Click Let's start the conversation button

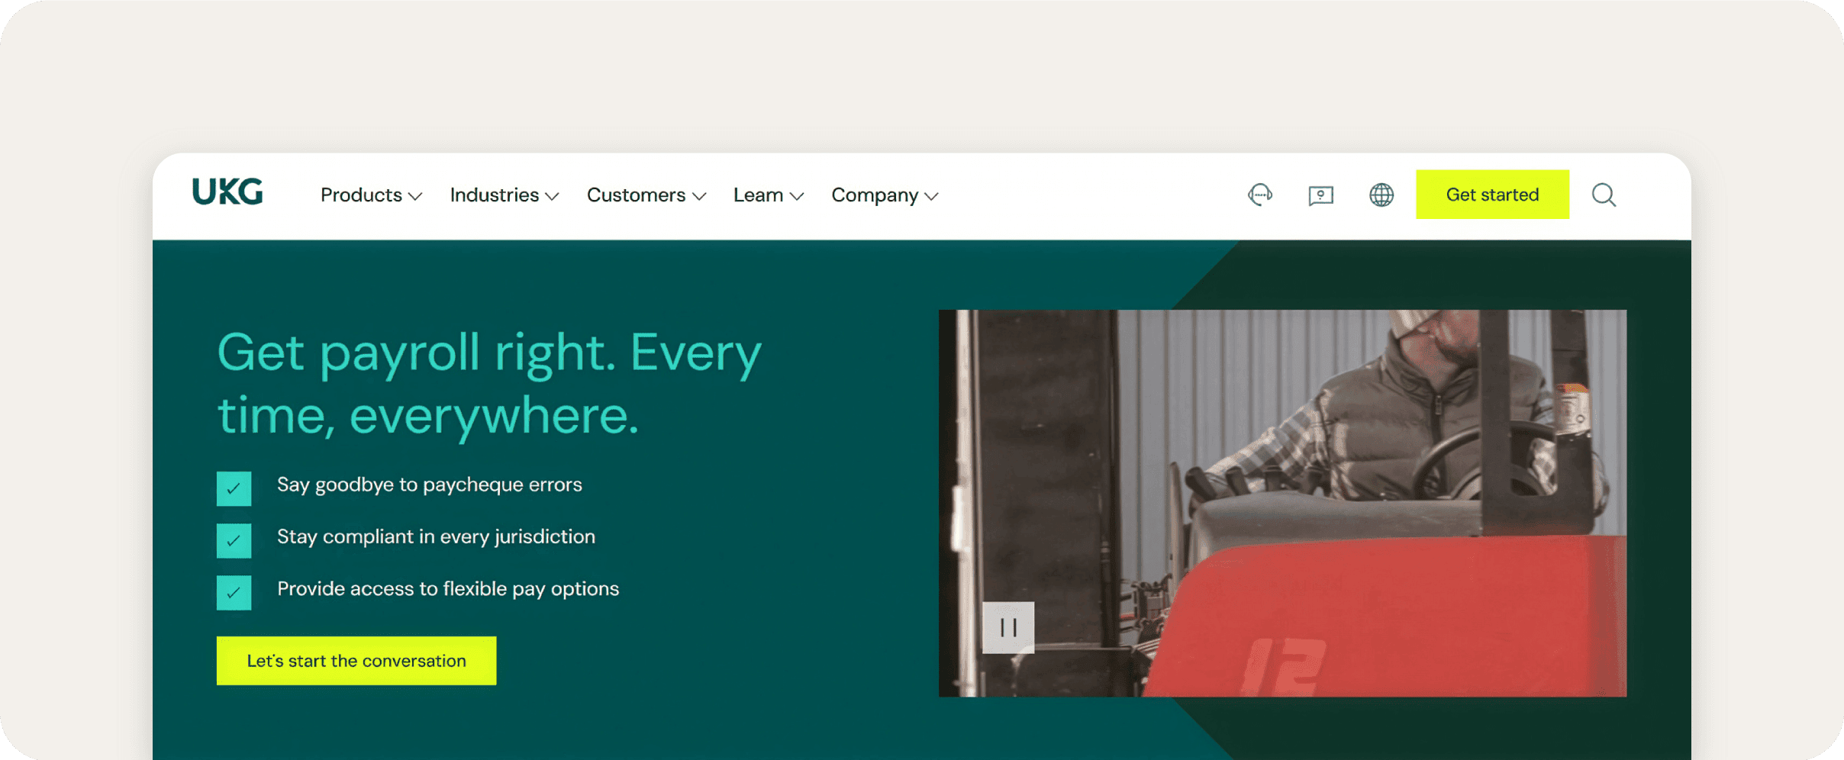click(x=356, y=661)
